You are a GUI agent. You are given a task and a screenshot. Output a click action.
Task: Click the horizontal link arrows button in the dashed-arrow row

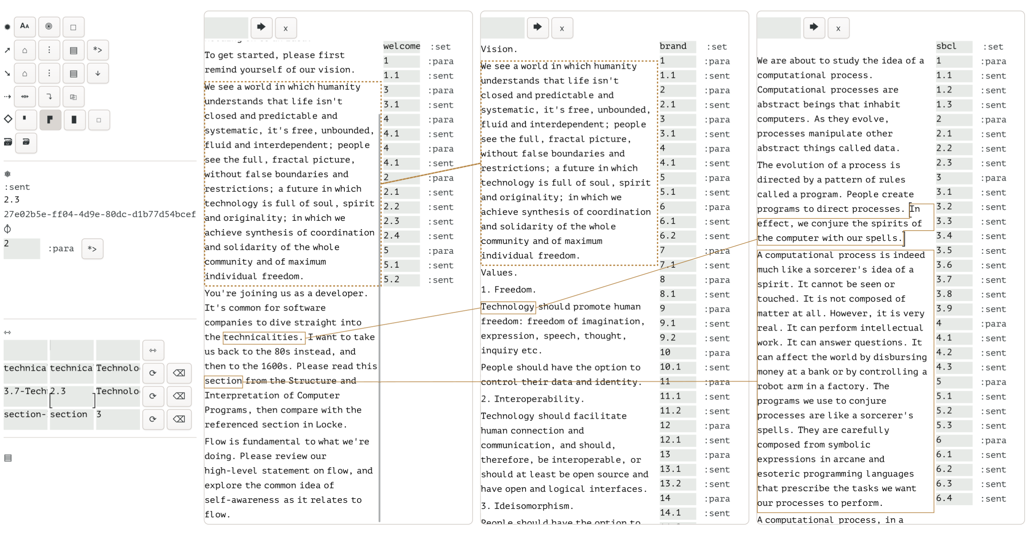point(25,97)
